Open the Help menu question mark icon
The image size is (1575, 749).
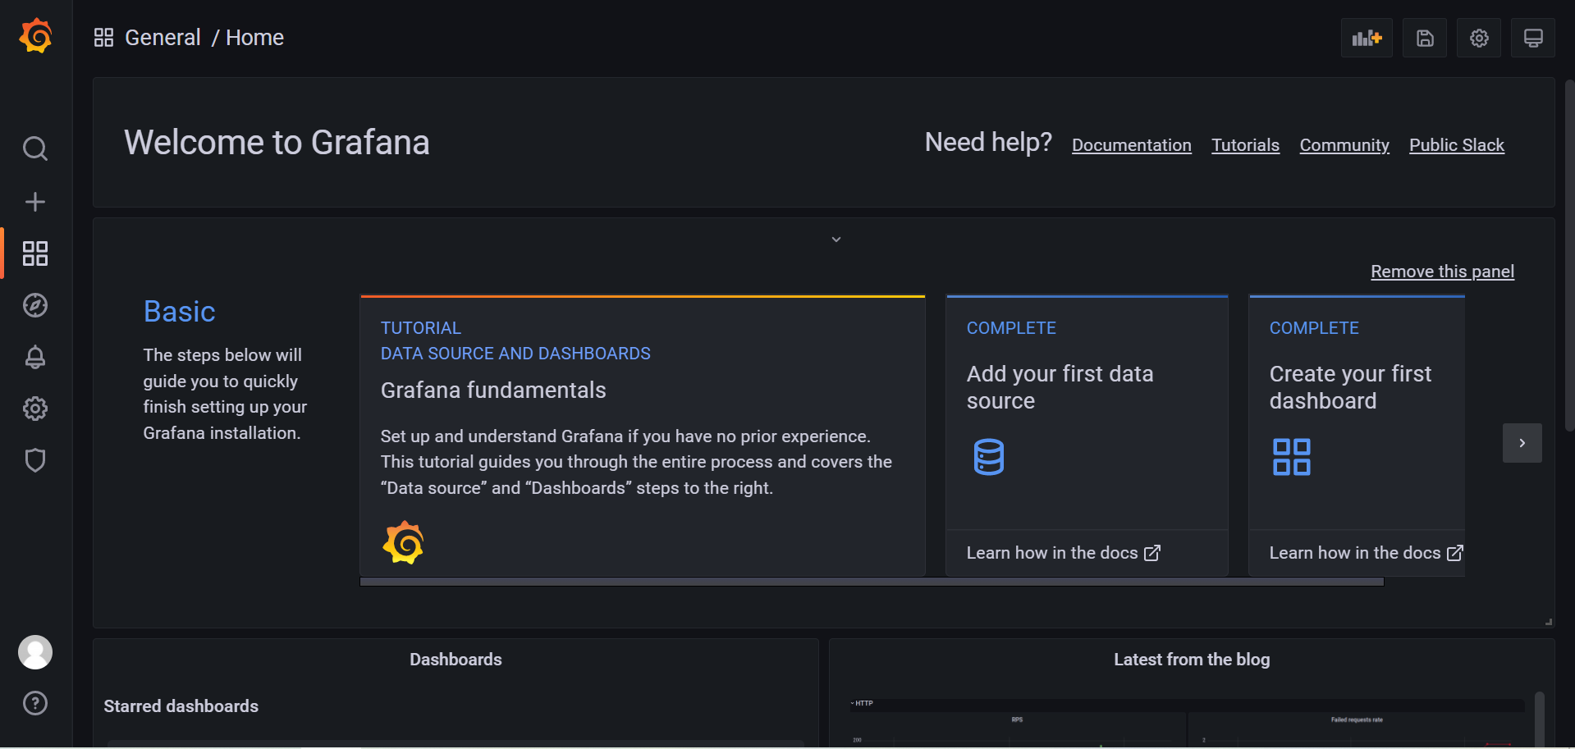[35, 702]
